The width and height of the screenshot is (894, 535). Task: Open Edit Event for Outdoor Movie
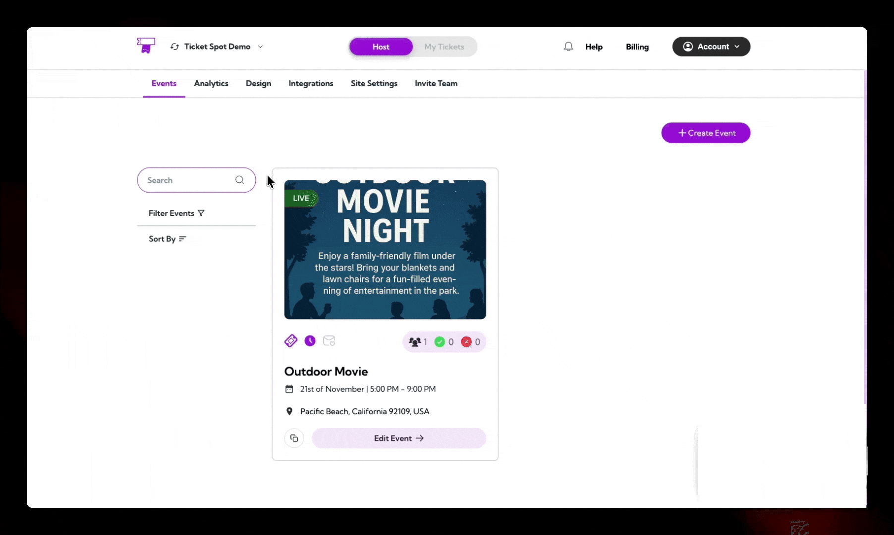tap(398, 438)
